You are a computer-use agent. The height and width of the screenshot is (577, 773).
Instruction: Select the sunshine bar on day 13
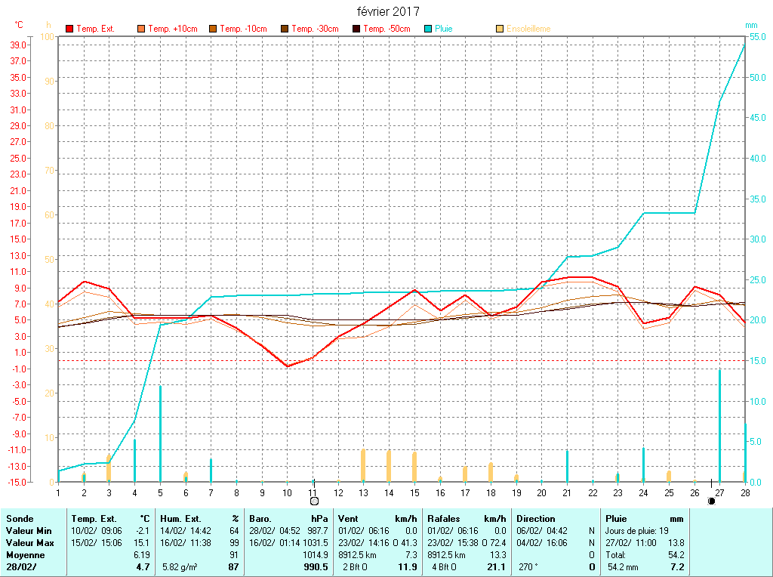coord(363,465)
